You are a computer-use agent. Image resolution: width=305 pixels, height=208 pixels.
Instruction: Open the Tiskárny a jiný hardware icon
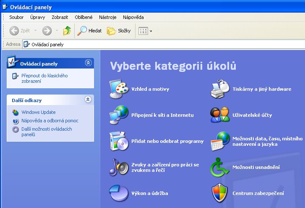click(220, 89)
